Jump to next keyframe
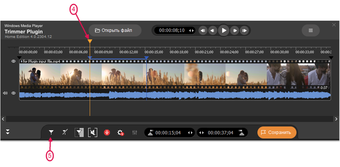This screenshot has width=340, height=167. [244, 30]
